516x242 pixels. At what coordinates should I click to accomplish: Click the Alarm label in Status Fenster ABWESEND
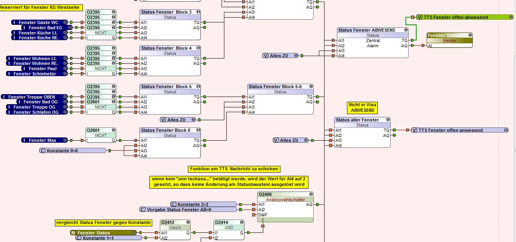tap(373, 46)
